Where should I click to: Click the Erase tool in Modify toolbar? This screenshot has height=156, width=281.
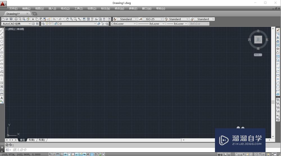[278, 30]
